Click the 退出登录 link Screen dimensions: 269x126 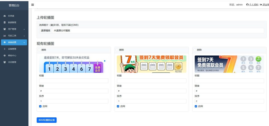point(266,5)
